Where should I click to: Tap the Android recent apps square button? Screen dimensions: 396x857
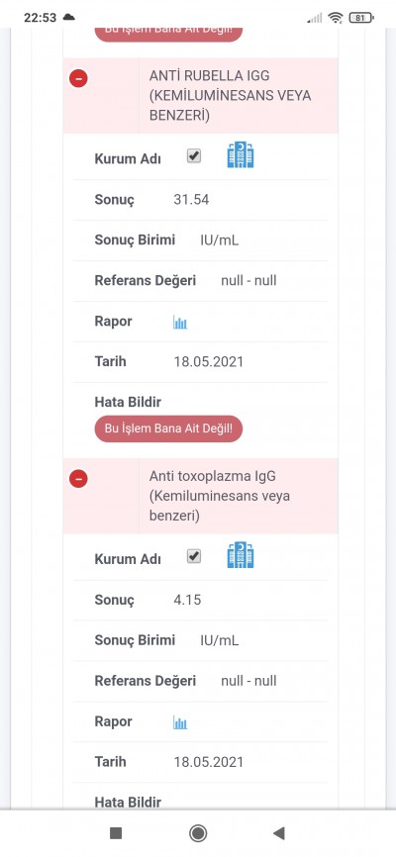coord(116,833)
